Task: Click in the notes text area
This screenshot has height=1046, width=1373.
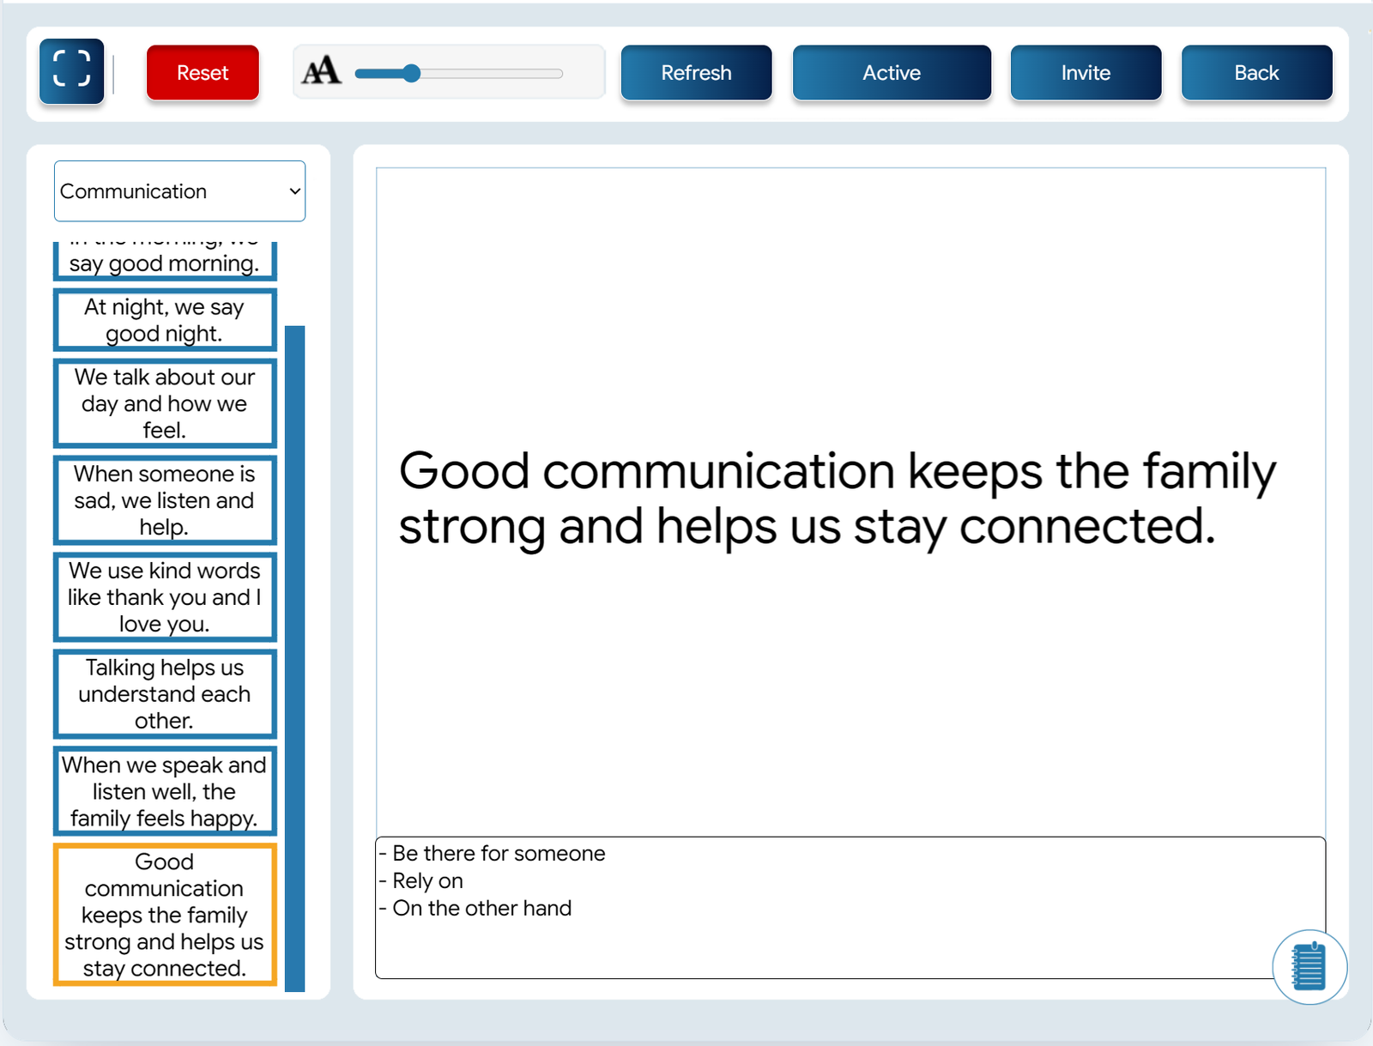Action: 850,908
